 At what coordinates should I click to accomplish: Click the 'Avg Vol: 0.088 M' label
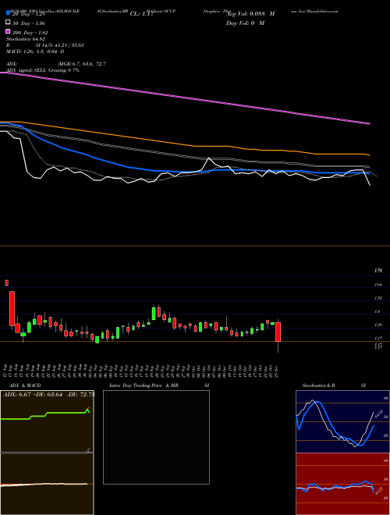click(250, 14)
